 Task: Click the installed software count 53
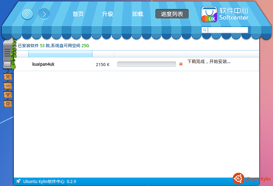pyautogui.click(x=42, y=46)
